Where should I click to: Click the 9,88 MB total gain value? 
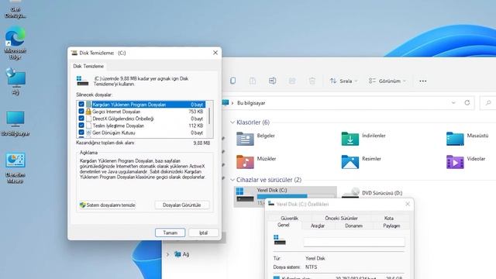click(x=201, y=143)
